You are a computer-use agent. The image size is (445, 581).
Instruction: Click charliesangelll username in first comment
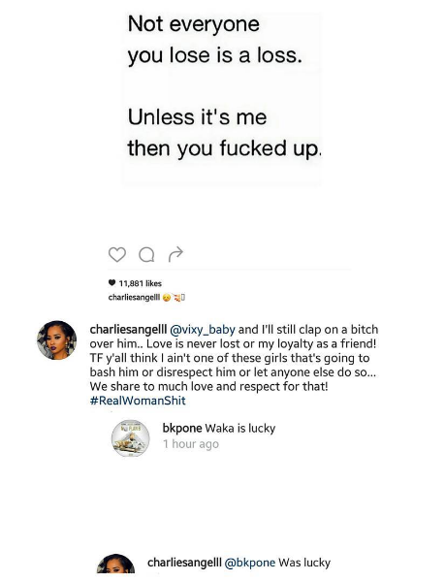(x=128, y=330)
